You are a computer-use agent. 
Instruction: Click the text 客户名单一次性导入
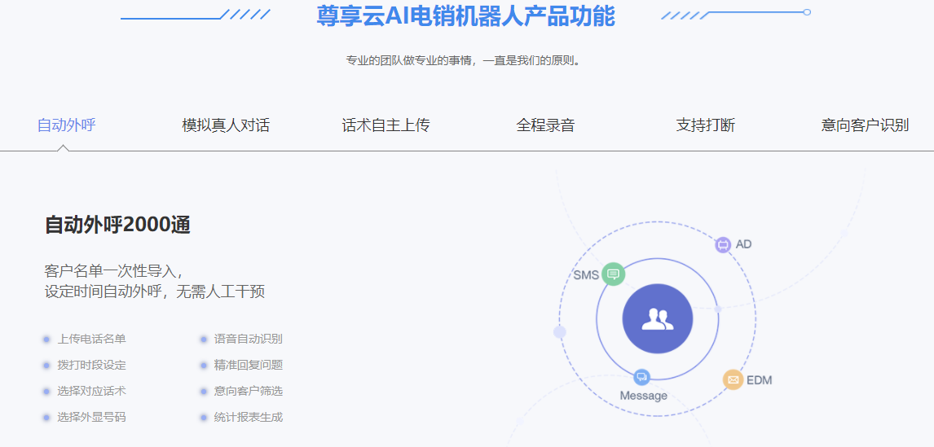(x=114, y=271)
